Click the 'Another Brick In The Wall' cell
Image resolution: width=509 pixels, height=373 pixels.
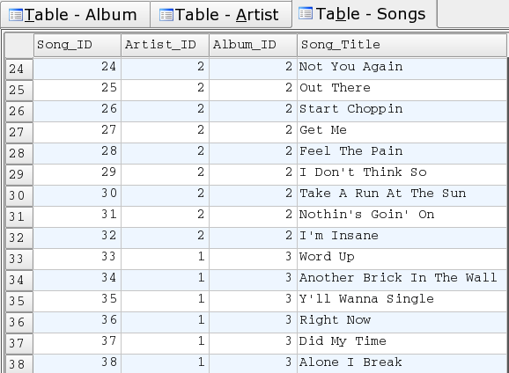(402, 280)
